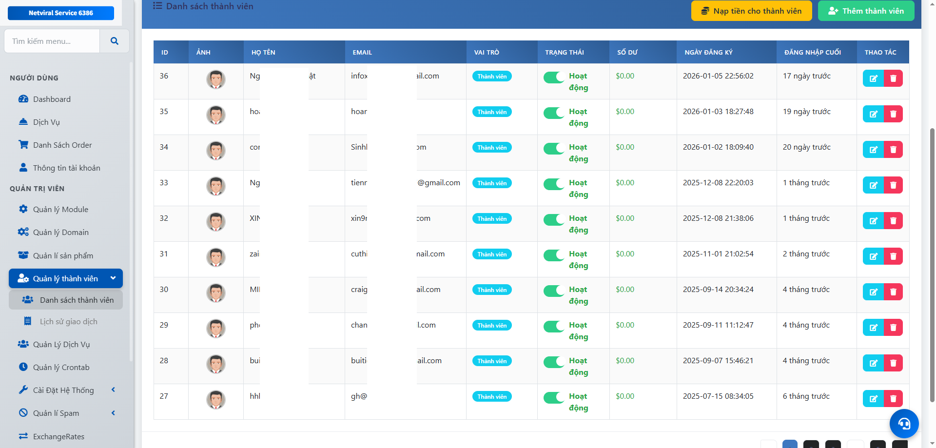Click the search magnifier icon in sidebar
The width and height of the screenshot is (936, 448).
coord(115,41)
